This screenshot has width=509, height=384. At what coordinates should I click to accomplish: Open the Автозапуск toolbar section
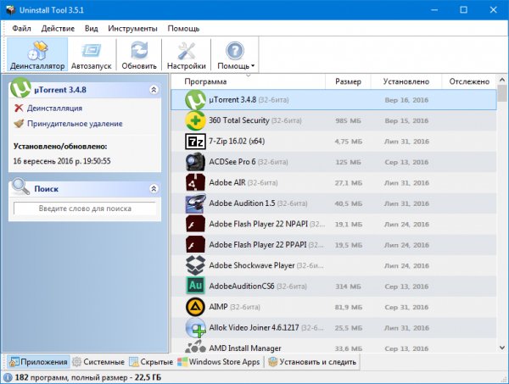coord(92,54)
